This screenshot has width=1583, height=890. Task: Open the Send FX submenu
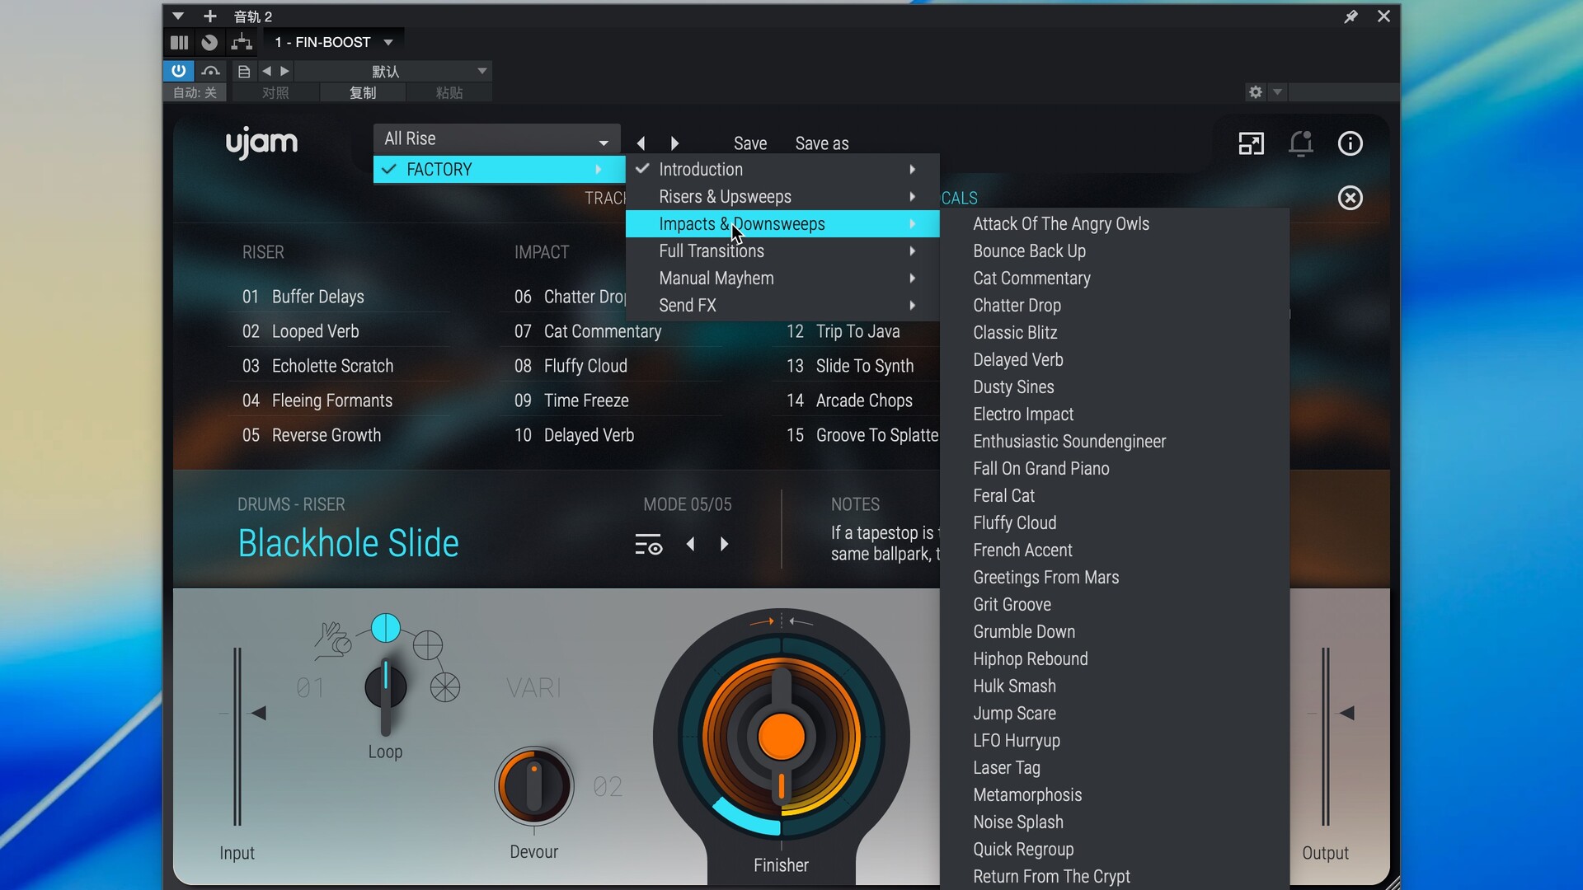pyautogui.click(x=782, y=305)
